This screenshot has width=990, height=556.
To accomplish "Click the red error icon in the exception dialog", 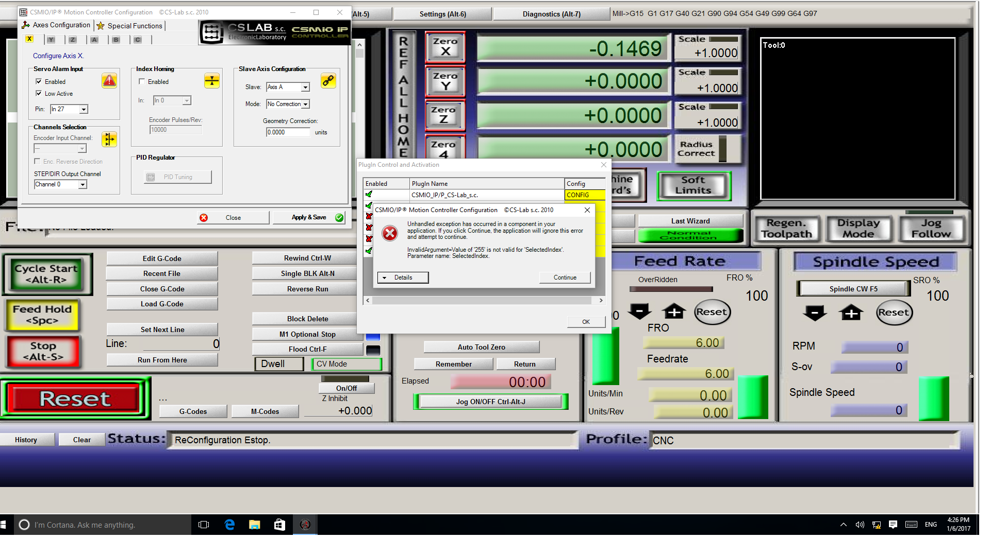I will point(390,233).
